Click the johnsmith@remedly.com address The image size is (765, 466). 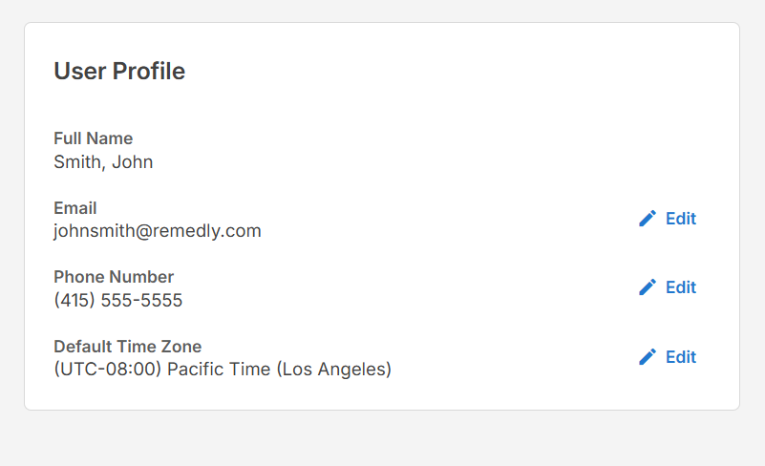158,231
